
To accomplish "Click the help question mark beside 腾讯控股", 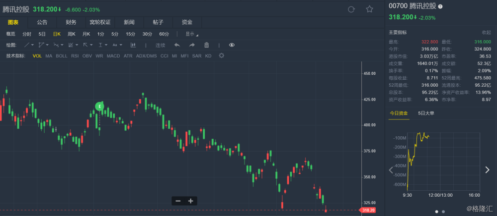I will [x=440, y=6].
